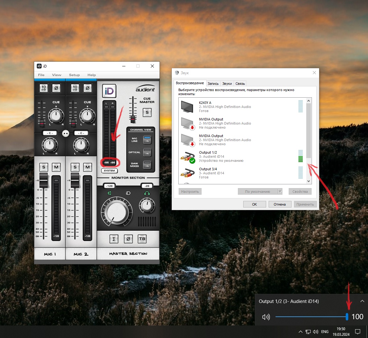This screenshot has height=338, width=368.
Task: Toggle DAW Mixes channel view IN
Action: (x=147, y=165)
